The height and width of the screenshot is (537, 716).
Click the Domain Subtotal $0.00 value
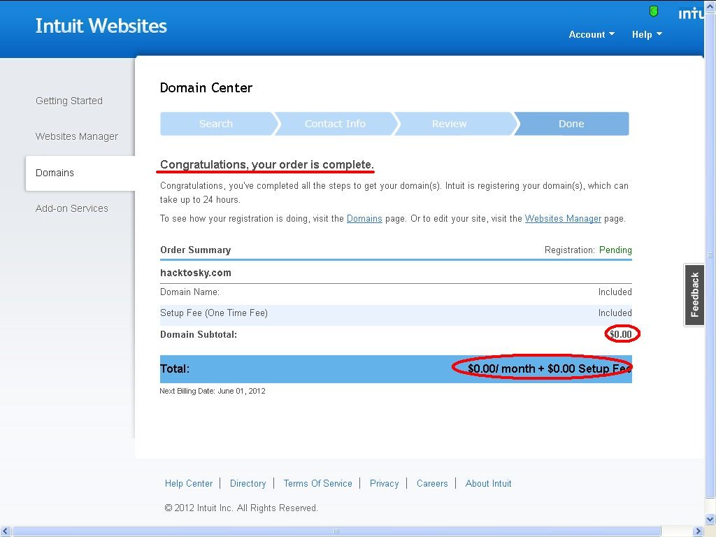[x=621, y=334]
